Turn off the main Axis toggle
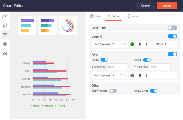The image size is (183, 120). (x=172, y=54)
